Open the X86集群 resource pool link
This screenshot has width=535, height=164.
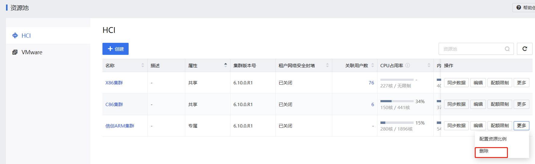[x=114, y=83]
